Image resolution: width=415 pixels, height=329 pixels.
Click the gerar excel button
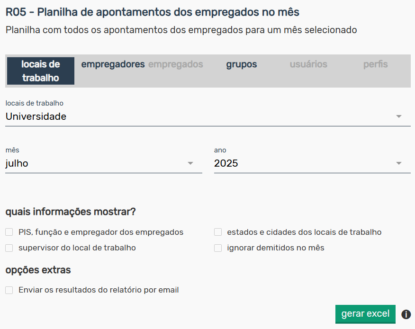coord(365,314)
